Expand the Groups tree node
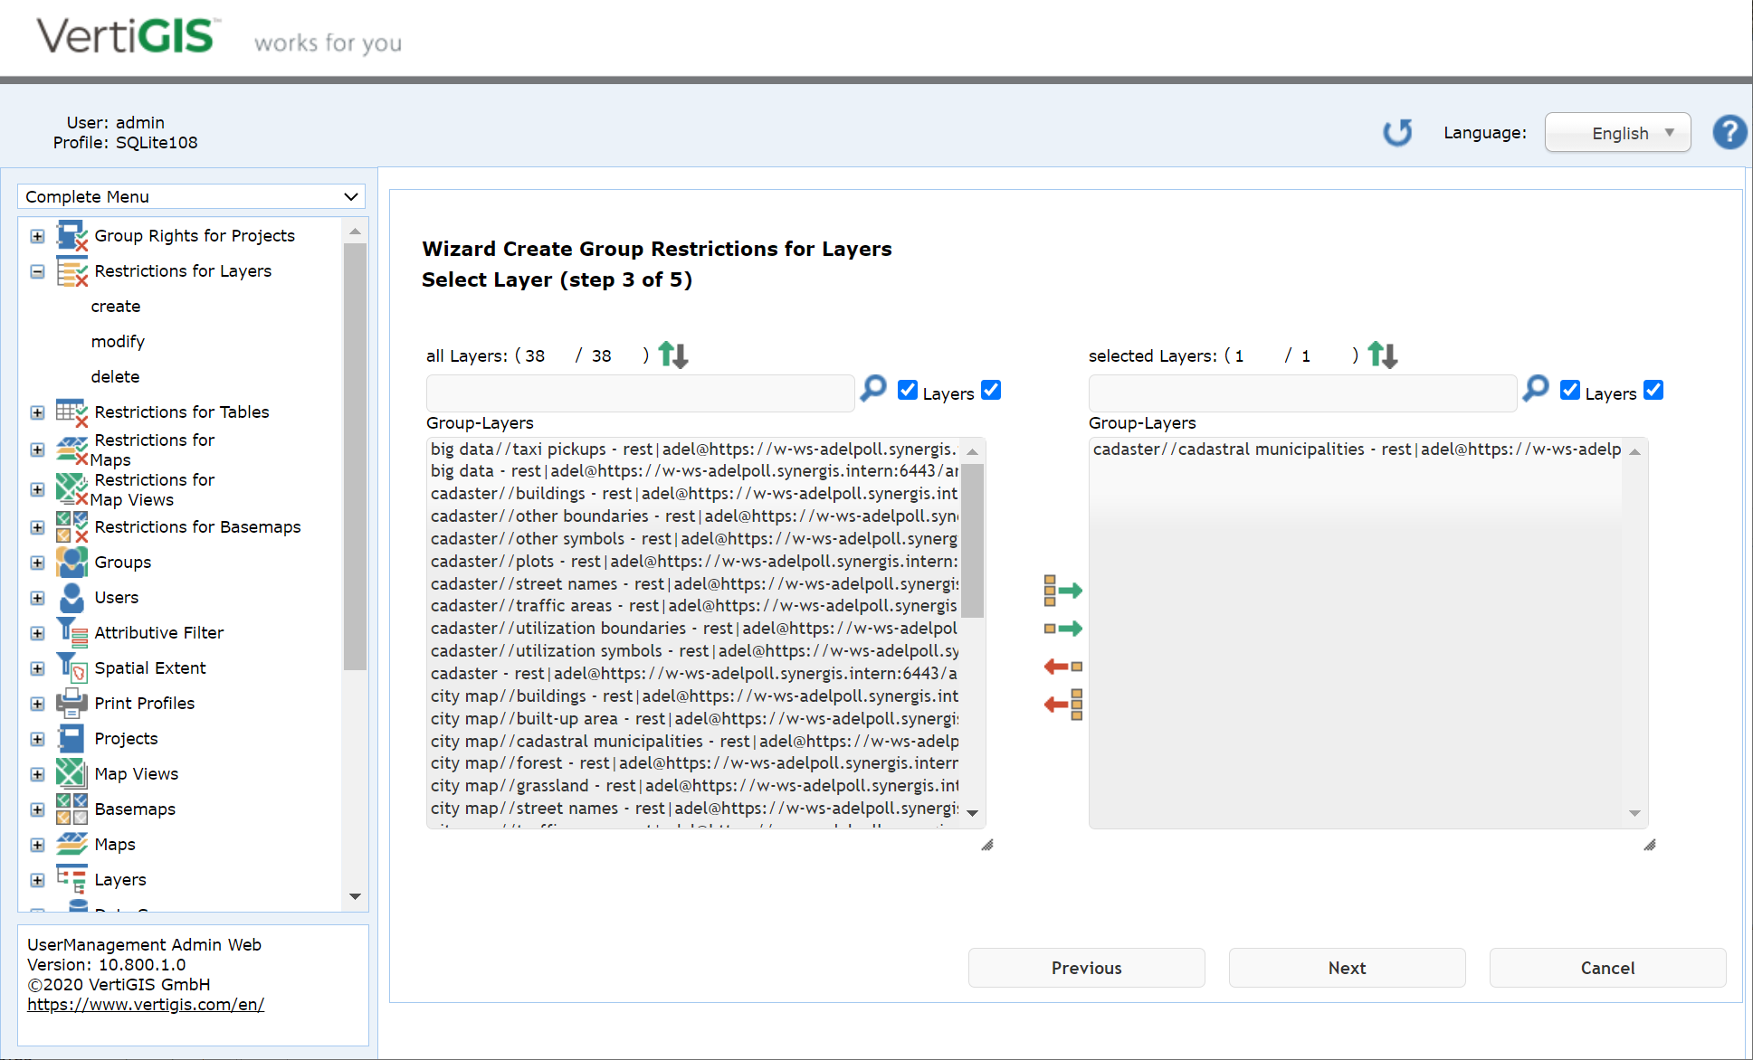This screenshot has height=1060, width=1753. click(37, 563)
